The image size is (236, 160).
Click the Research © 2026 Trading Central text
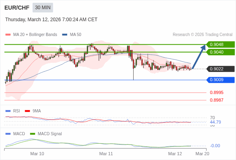click(202, 35)
